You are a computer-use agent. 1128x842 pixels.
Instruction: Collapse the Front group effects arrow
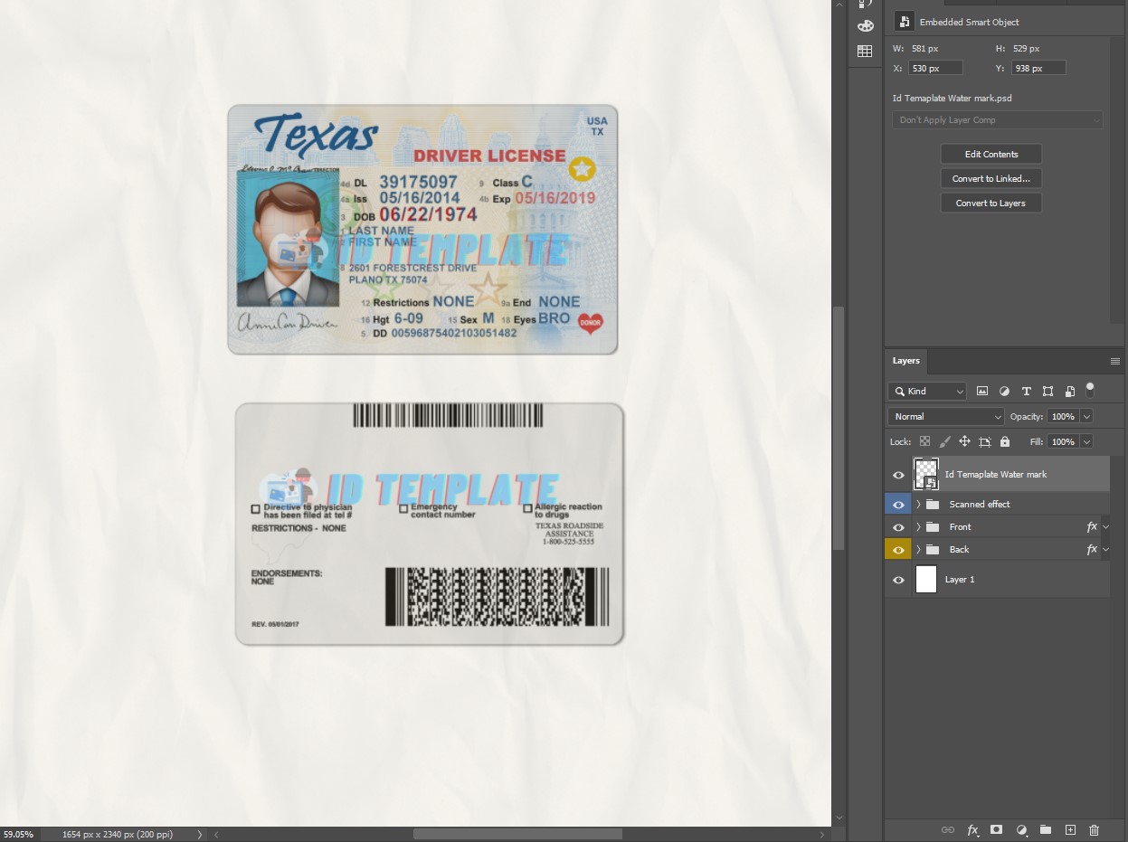pos(1105,526)
